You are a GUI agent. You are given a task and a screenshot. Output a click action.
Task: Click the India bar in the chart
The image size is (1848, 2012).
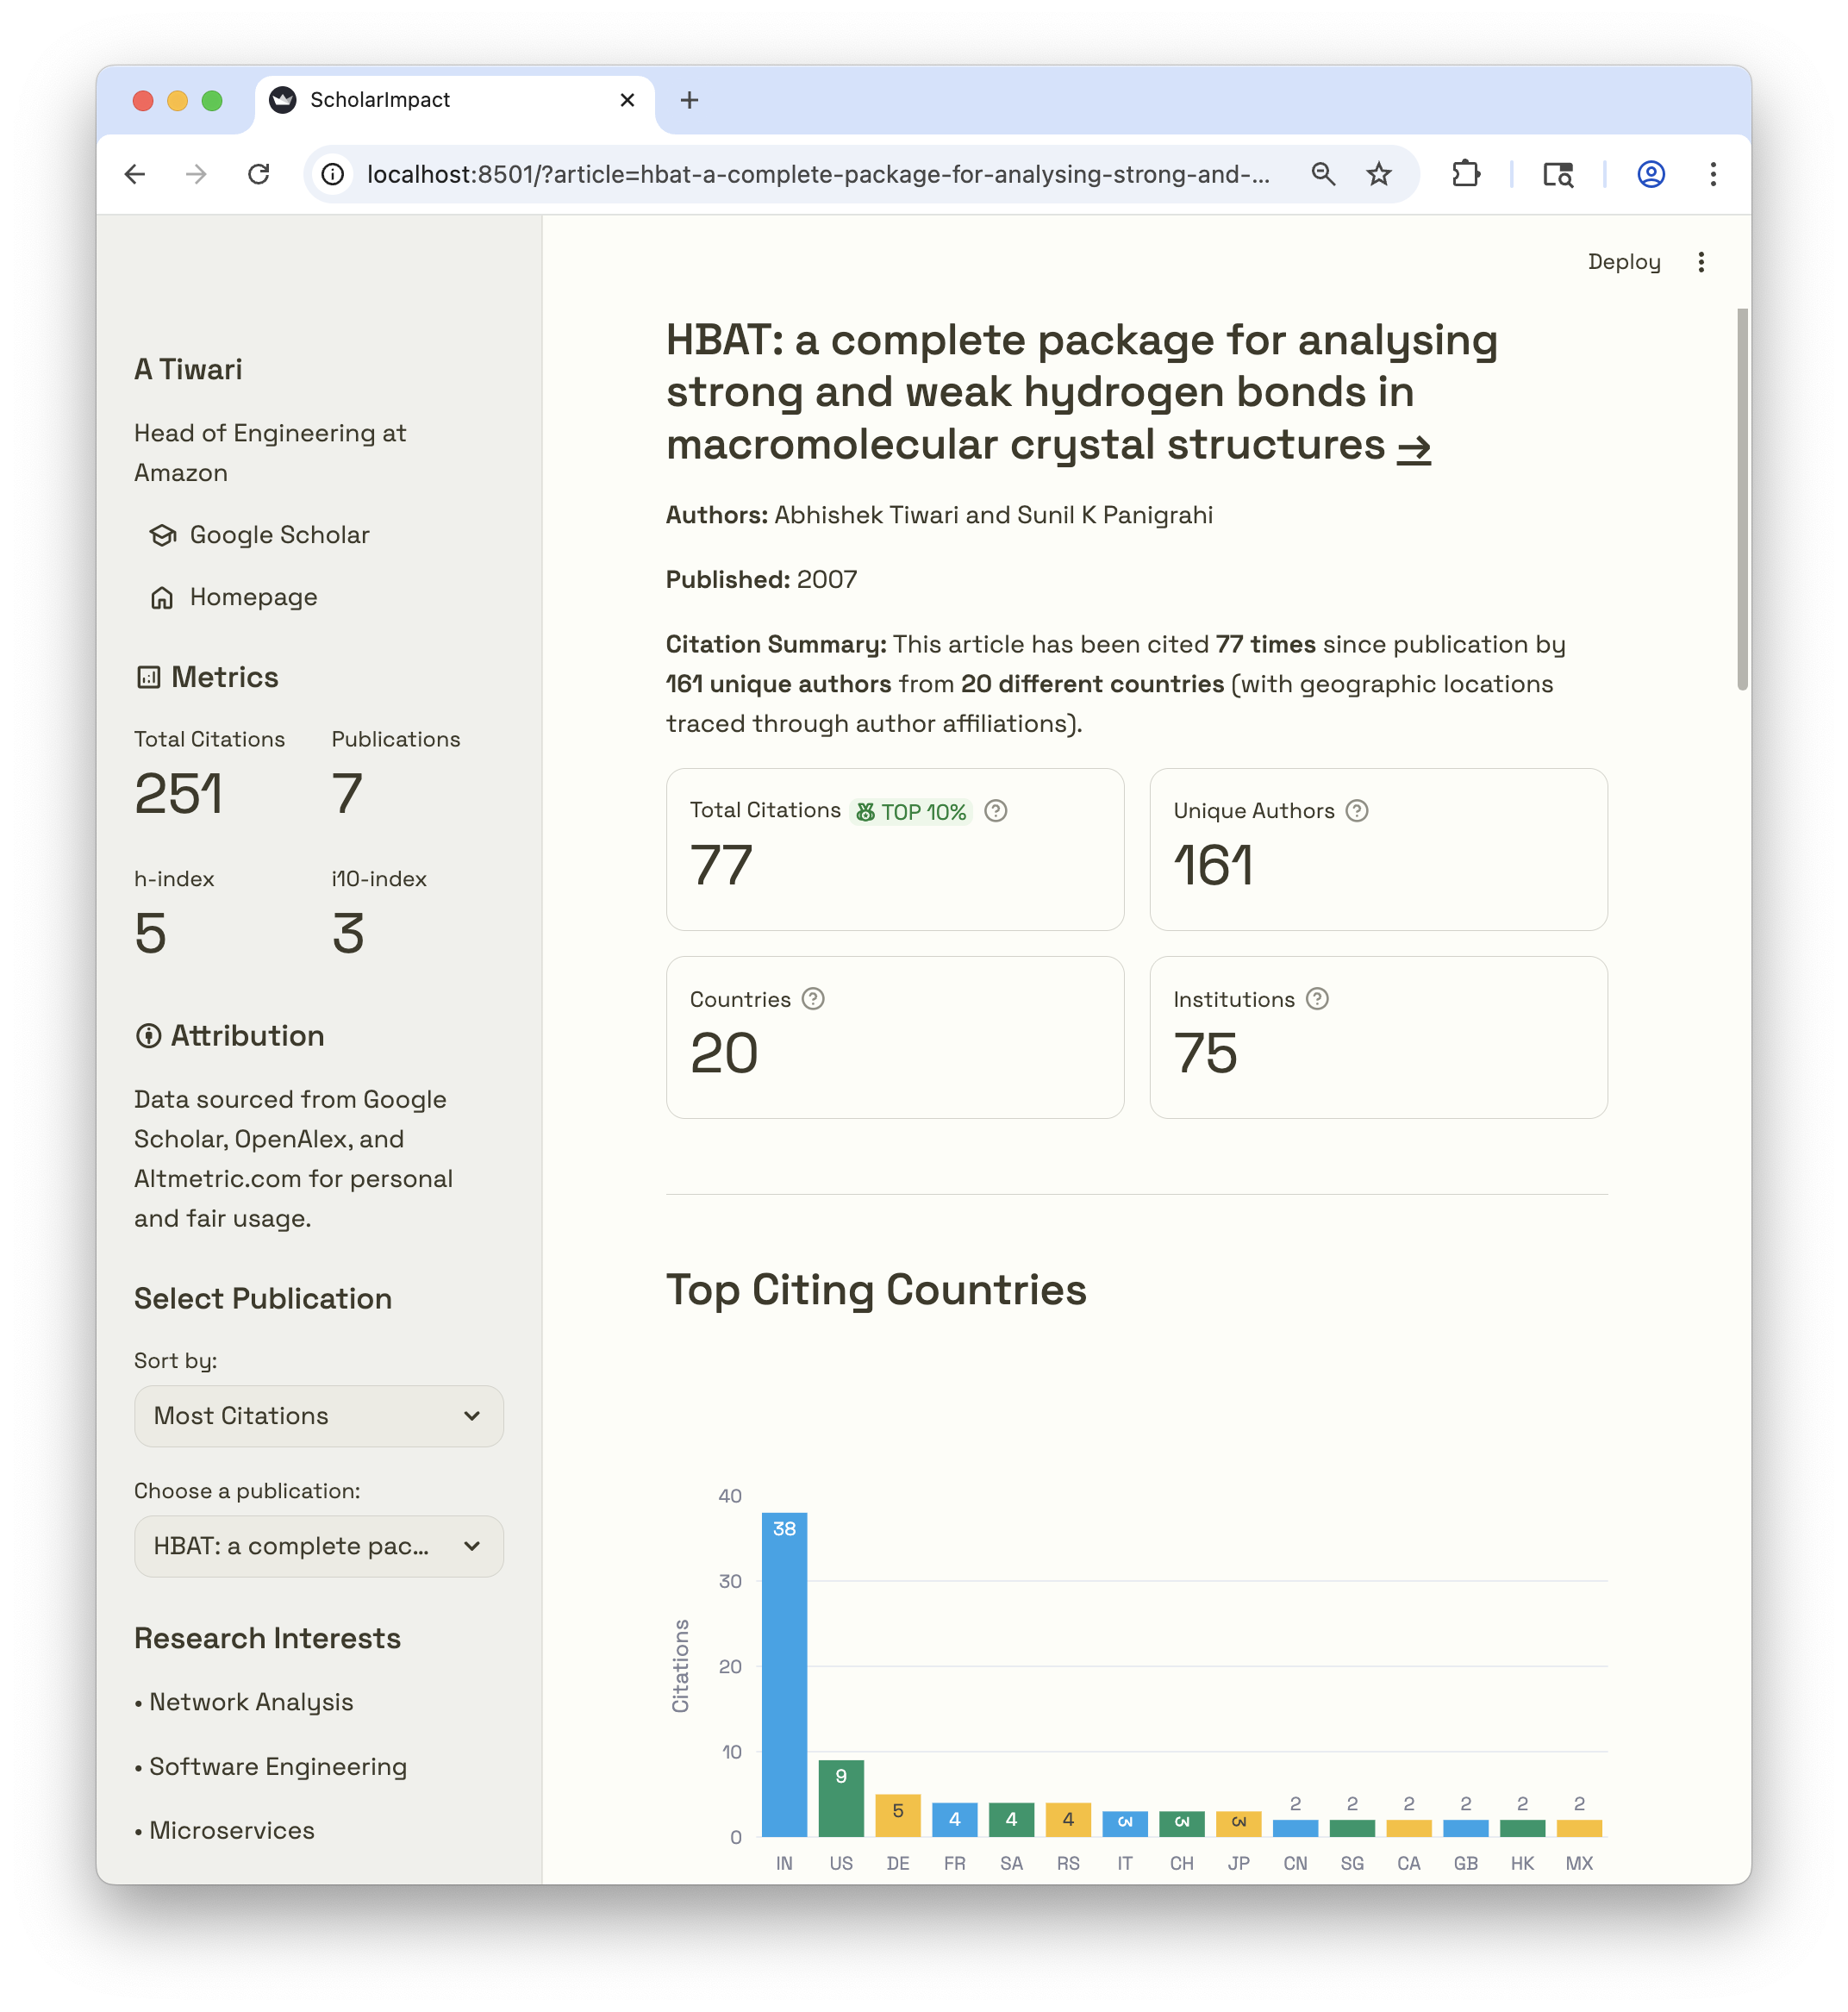tap(784, 1670)
